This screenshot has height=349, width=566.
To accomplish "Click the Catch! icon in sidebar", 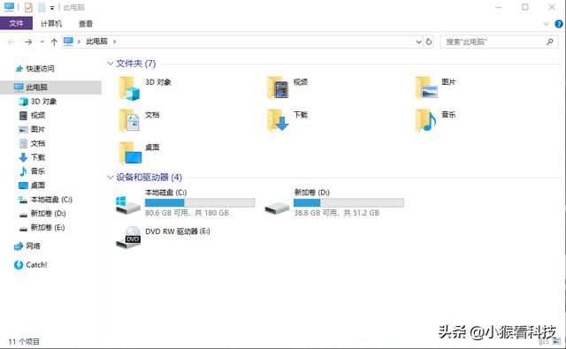I will click(x=19, y=265).
